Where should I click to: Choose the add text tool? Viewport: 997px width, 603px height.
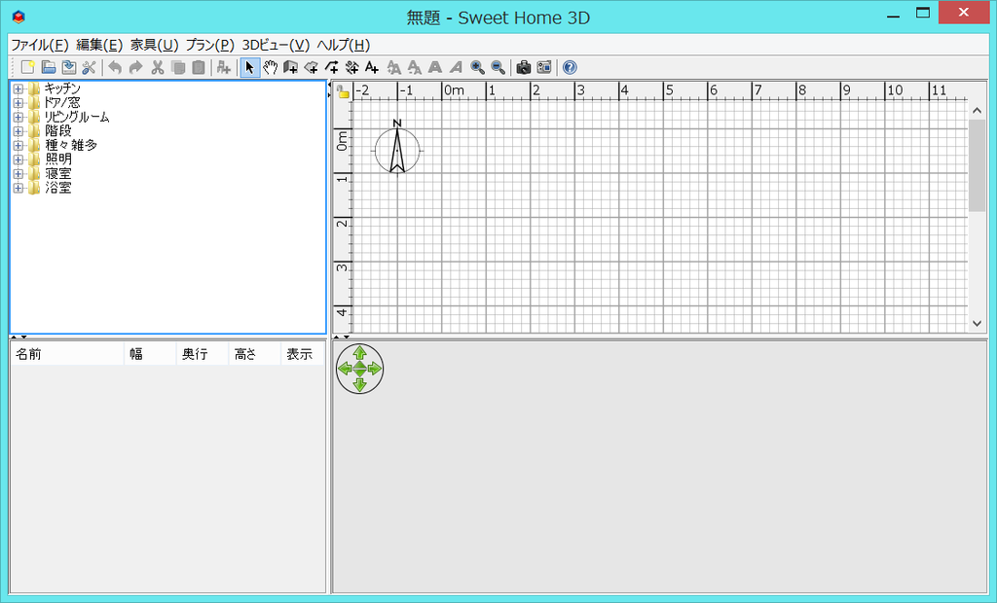371,66
